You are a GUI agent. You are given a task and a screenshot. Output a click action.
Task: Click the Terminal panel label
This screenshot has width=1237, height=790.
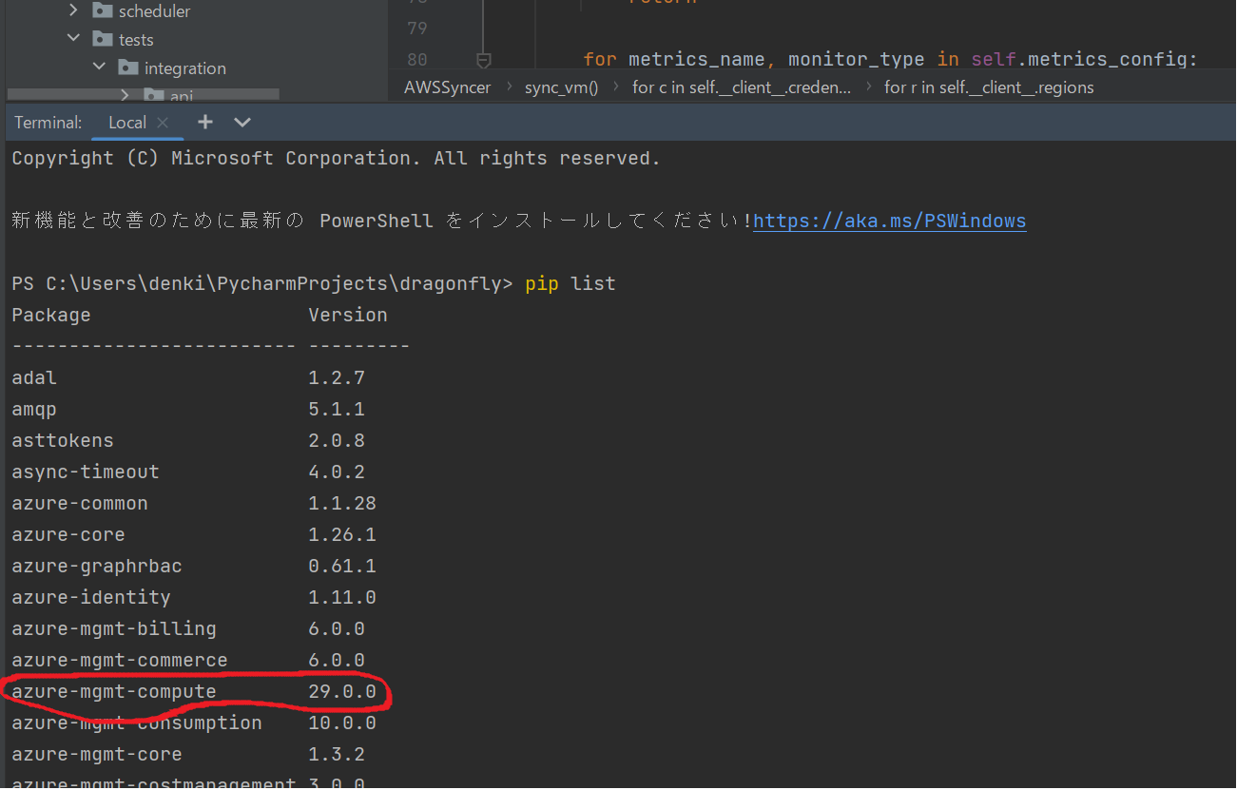tap(48, 123)
